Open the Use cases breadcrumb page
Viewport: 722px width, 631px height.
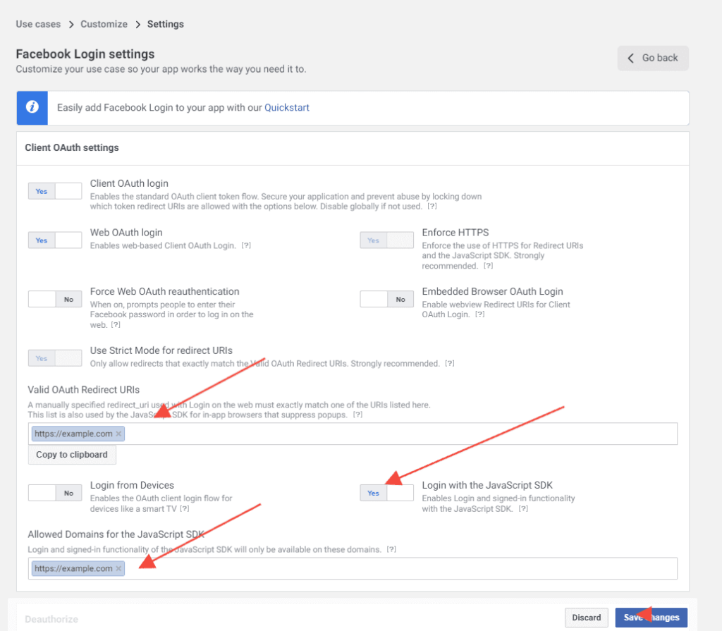pos(38,23)
